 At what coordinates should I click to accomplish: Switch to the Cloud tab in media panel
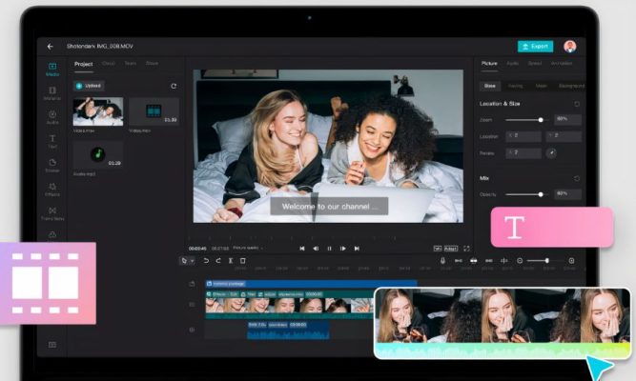[x=109, y=64]
